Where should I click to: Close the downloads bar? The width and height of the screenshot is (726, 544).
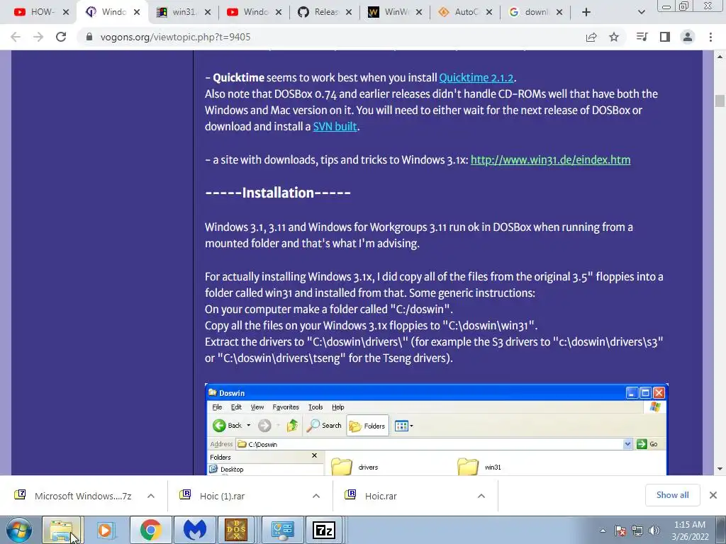[713, 495]
